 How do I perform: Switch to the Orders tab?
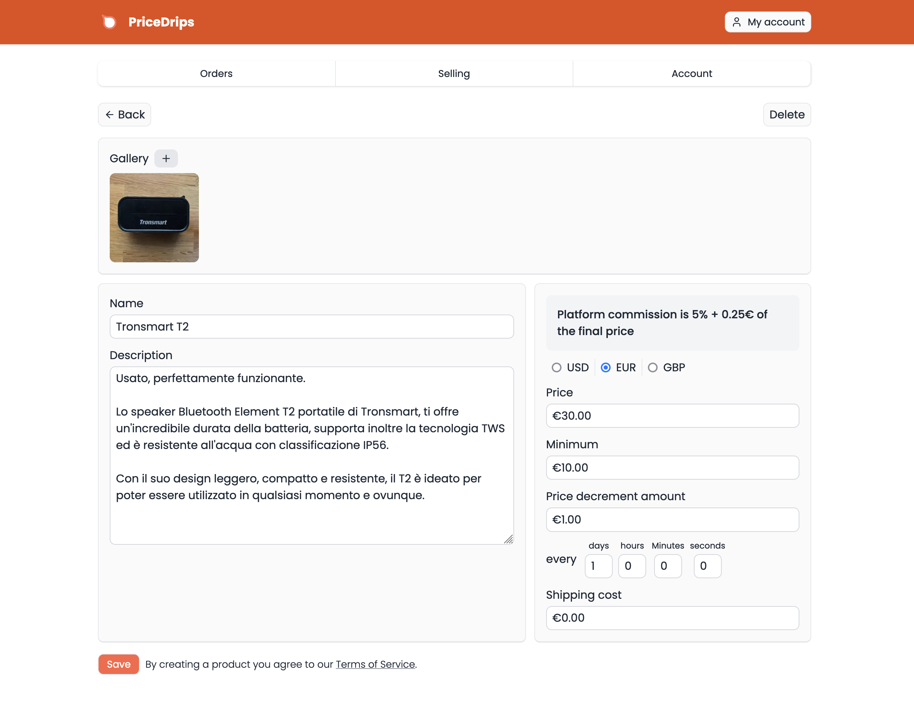click(216, 73)
